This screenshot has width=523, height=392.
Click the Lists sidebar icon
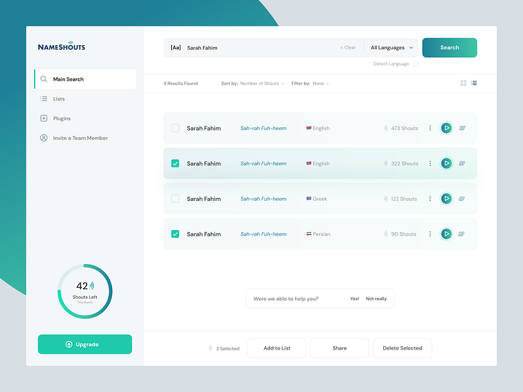click(44, 99)
